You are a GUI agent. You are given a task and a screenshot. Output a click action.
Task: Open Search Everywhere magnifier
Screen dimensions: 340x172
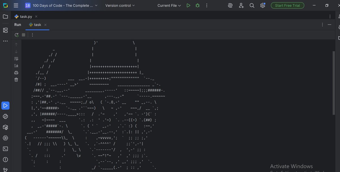click(252, 5)
